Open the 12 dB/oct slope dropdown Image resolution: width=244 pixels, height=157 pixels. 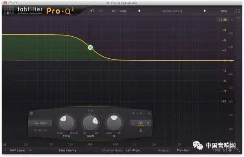point(40,130)
